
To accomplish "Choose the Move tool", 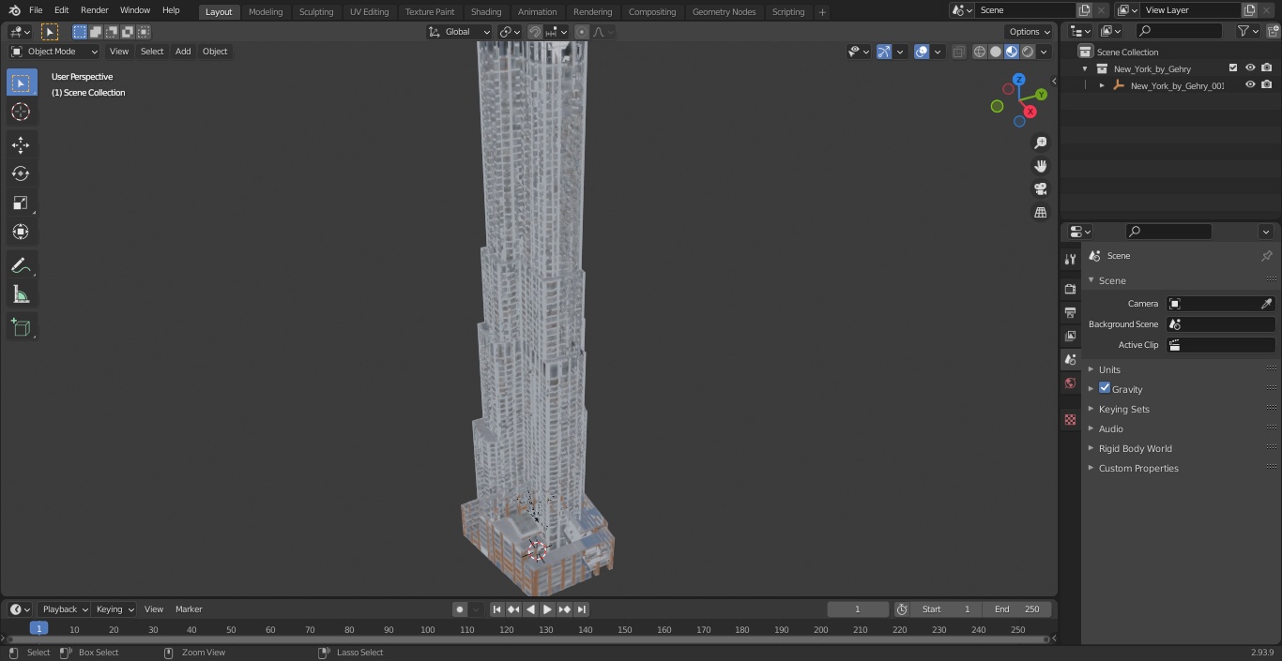I will (x=21, y=145).
